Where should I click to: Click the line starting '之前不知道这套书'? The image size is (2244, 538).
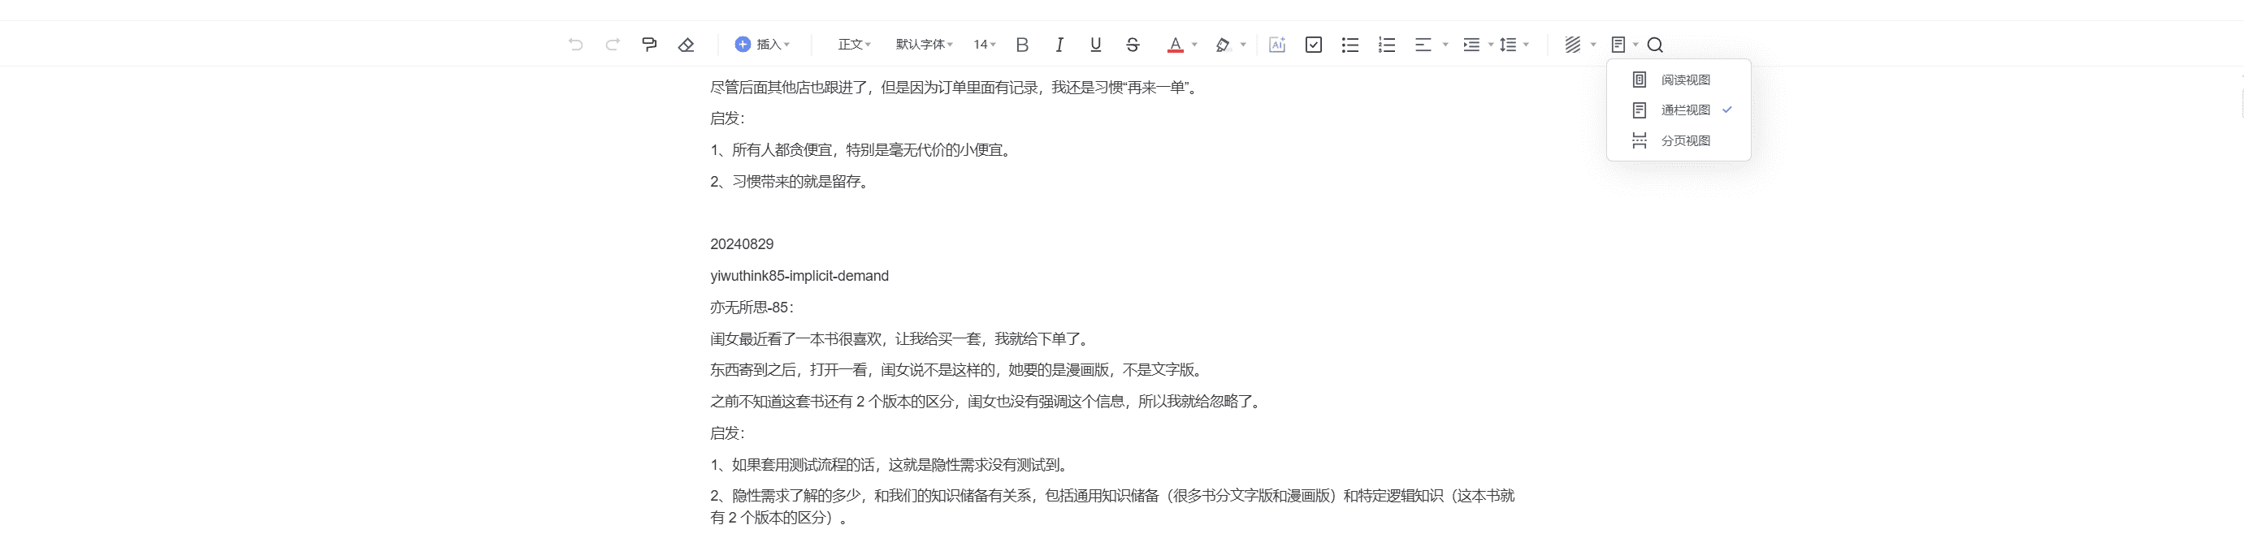[988, 402]
